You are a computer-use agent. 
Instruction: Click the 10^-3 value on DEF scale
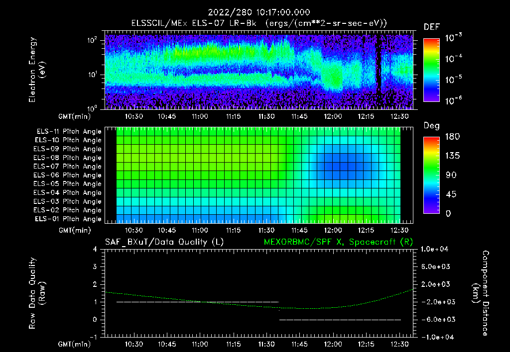453,38
